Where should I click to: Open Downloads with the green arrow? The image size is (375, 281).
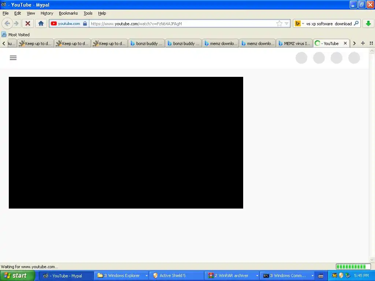pyautogui.click(x=368, y=23)
